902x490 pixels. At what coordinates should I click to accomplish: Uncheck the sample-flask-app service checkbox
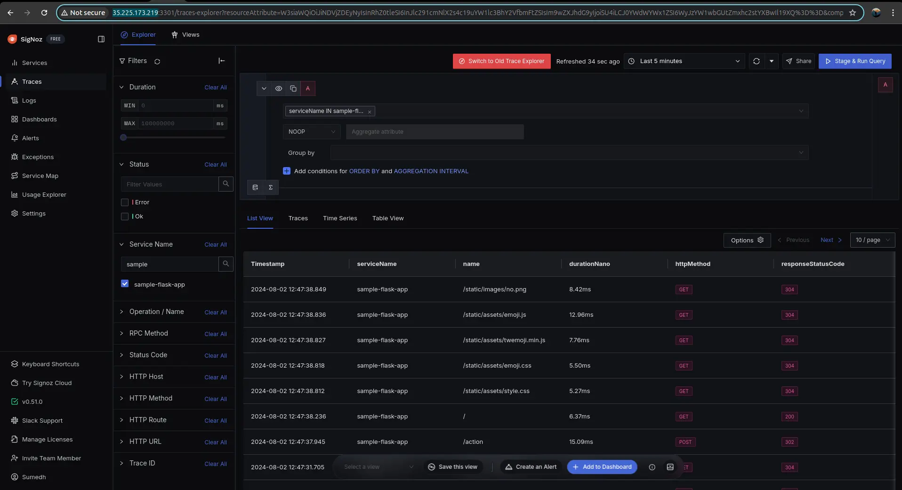point(125,284)
